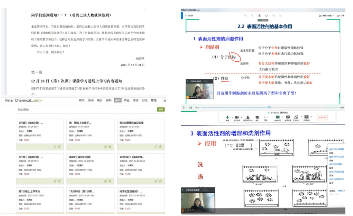Open the 管理 nav tab
This screenshot has width=353, height=216.
tap(154, 100)
